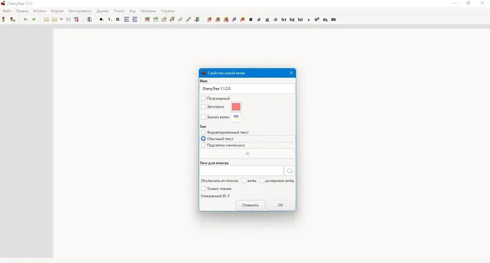Apply underline text formatting from toolbar
The image size is (490, 263).
(x=267, y=20)
